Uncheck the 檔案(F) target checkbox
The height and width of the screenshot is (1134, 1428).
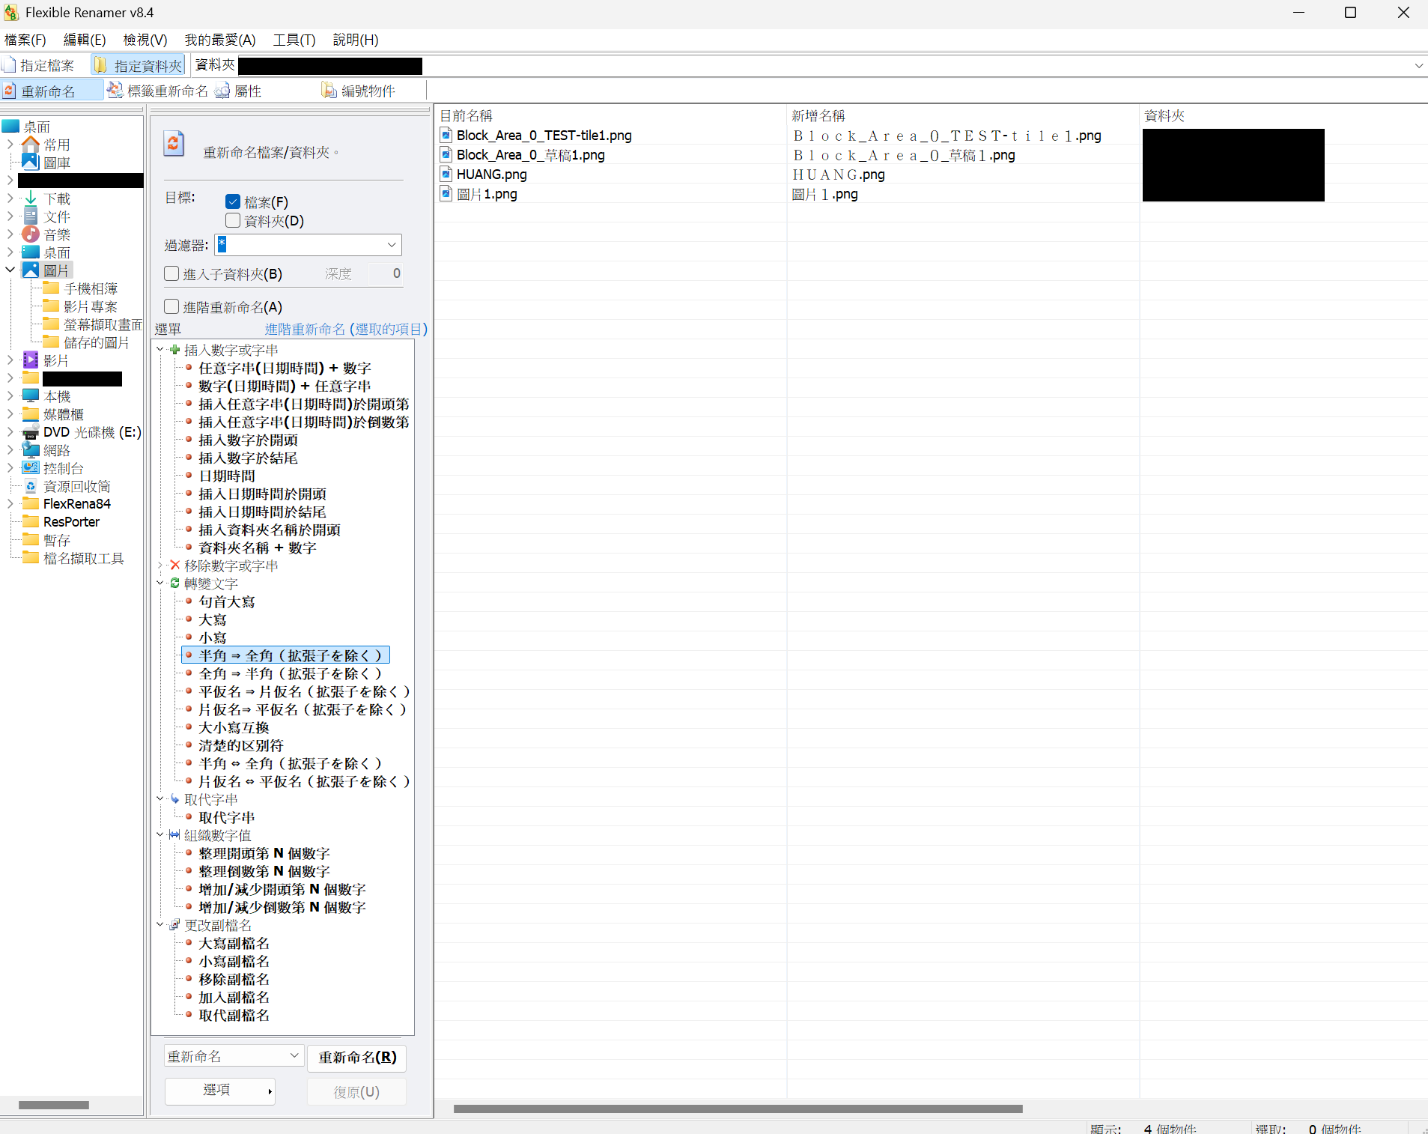click(x=233, y=201)
